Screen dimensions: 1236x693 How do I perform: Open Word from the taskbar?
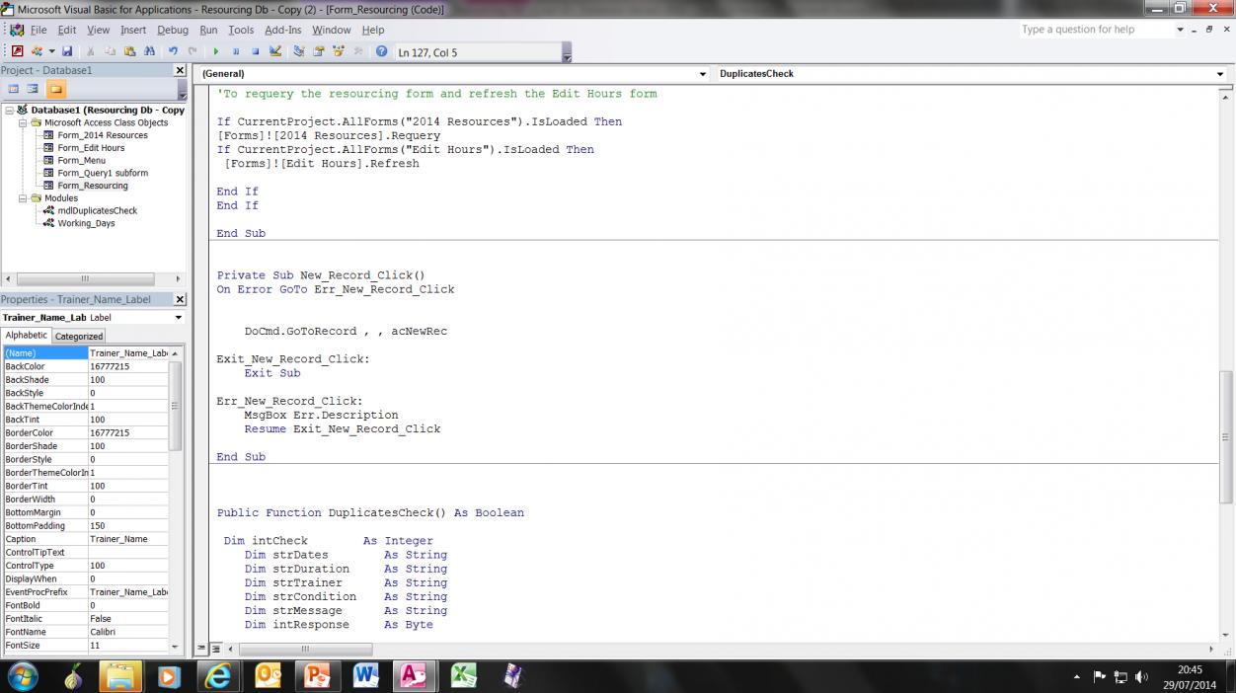[365, 676]
